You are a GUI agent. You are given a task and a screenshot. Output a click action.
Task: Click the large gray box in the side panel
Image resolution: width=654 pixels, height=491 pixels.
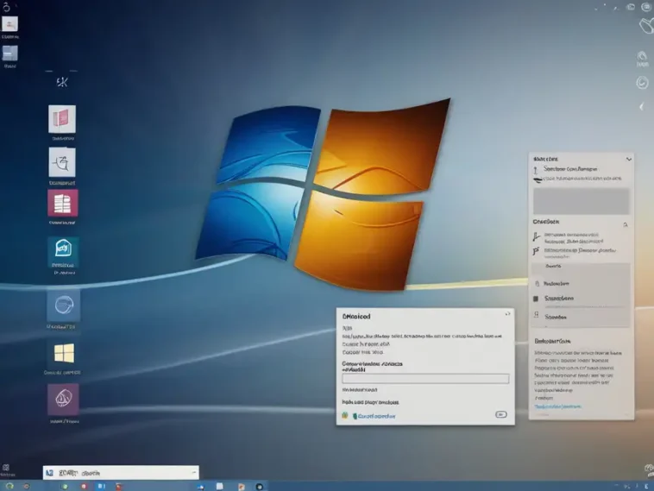click(581, 201)
